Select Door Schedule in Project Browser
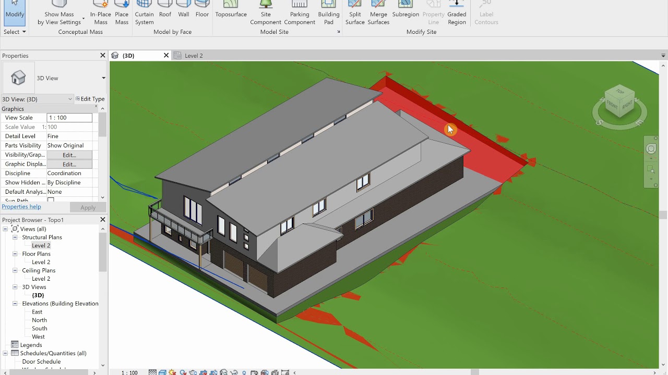 click(41, 361)
